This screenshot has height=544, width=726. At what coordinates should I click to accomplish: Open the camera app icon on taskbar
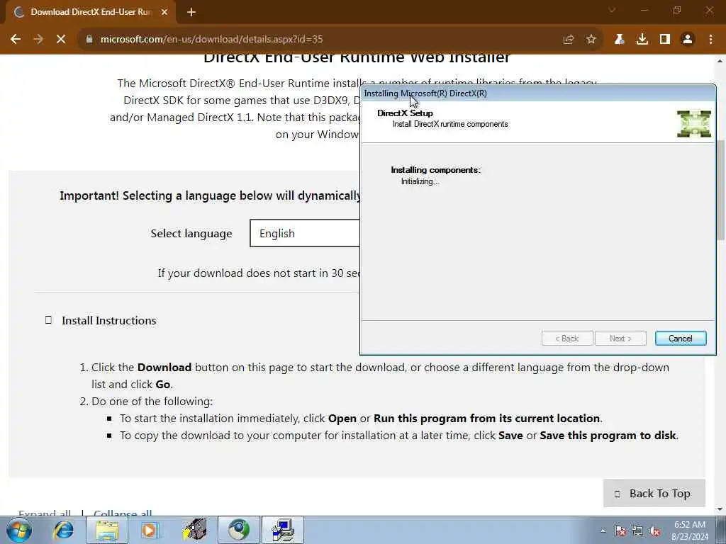tap(195, 530)
